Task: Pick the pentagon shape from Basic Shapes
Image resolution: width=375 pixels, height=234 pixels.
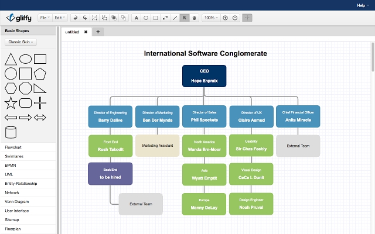Action: click(40, 74)
